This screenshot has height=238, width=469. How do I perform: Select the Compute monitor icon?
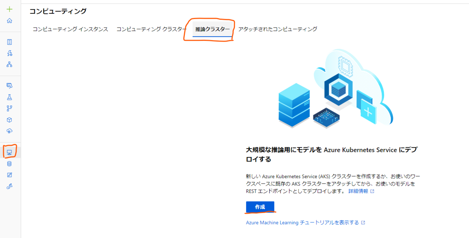tap(10, 152)
